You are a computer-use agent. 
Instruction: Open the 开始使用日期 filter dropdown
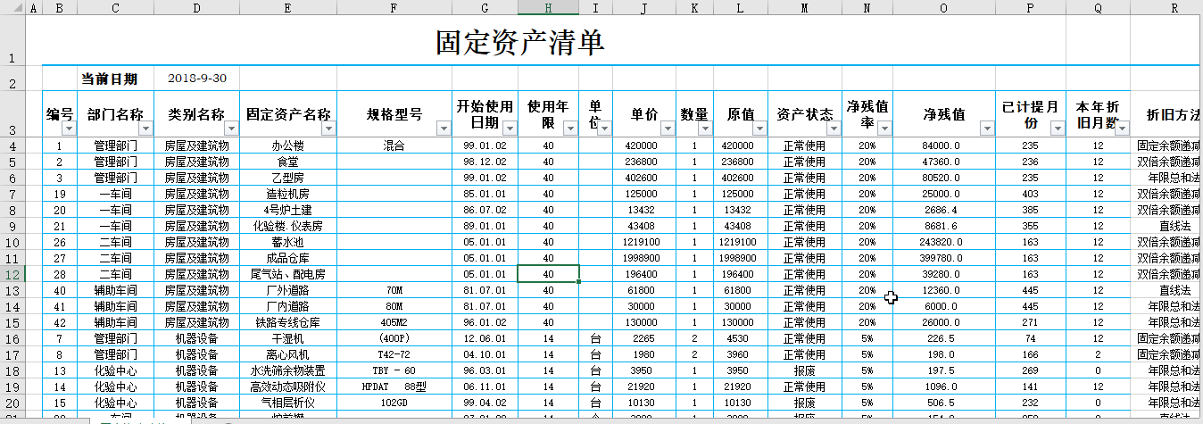(510, 129)
